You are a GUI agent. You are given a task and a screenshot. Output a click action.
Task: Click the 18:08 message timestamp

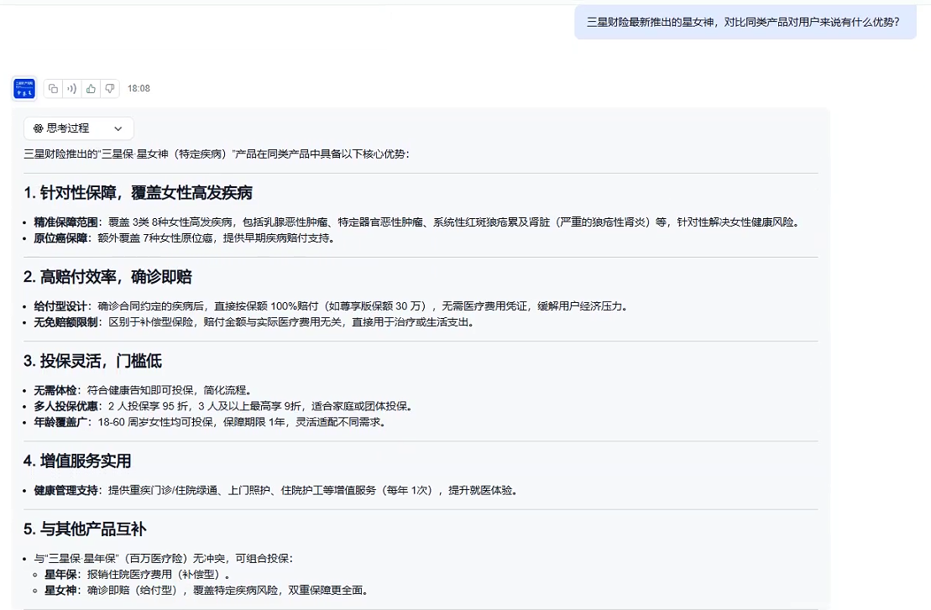(139, 88)
